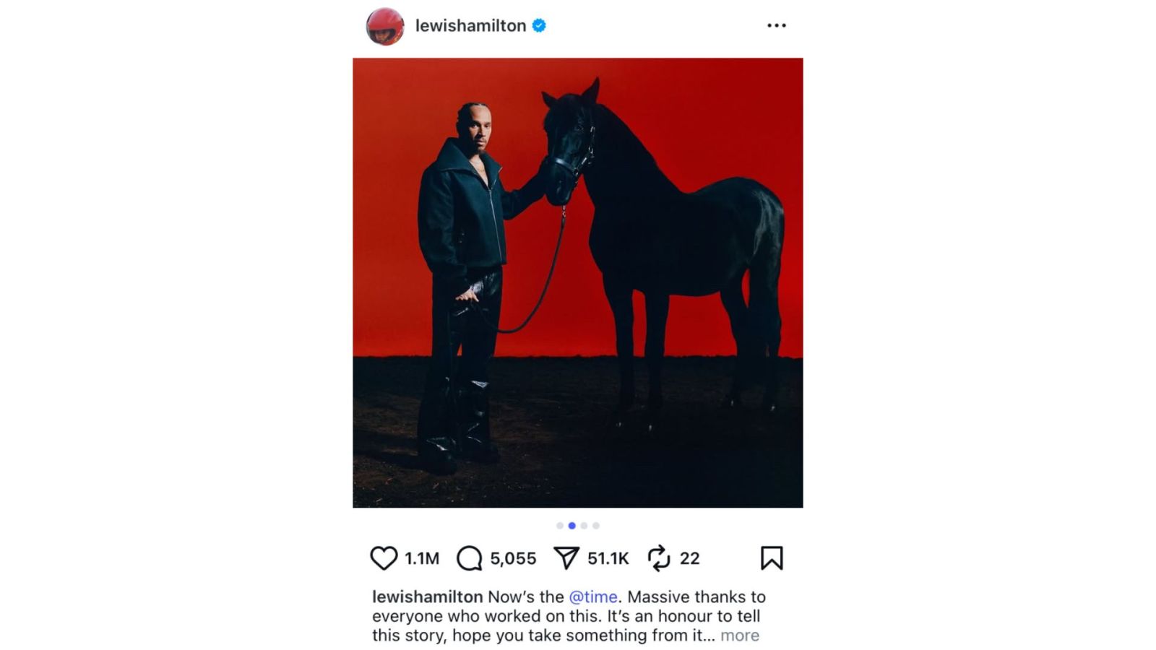Viewport: 1156px width, 650px height.
Task: Open the lewishamilton username in header
Action: (x=470, y=25)
